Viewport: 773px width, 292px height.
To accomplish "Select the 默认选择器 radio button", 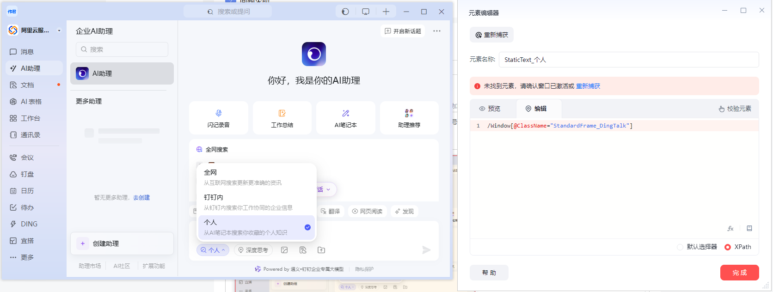I will (x=680, y=247).
